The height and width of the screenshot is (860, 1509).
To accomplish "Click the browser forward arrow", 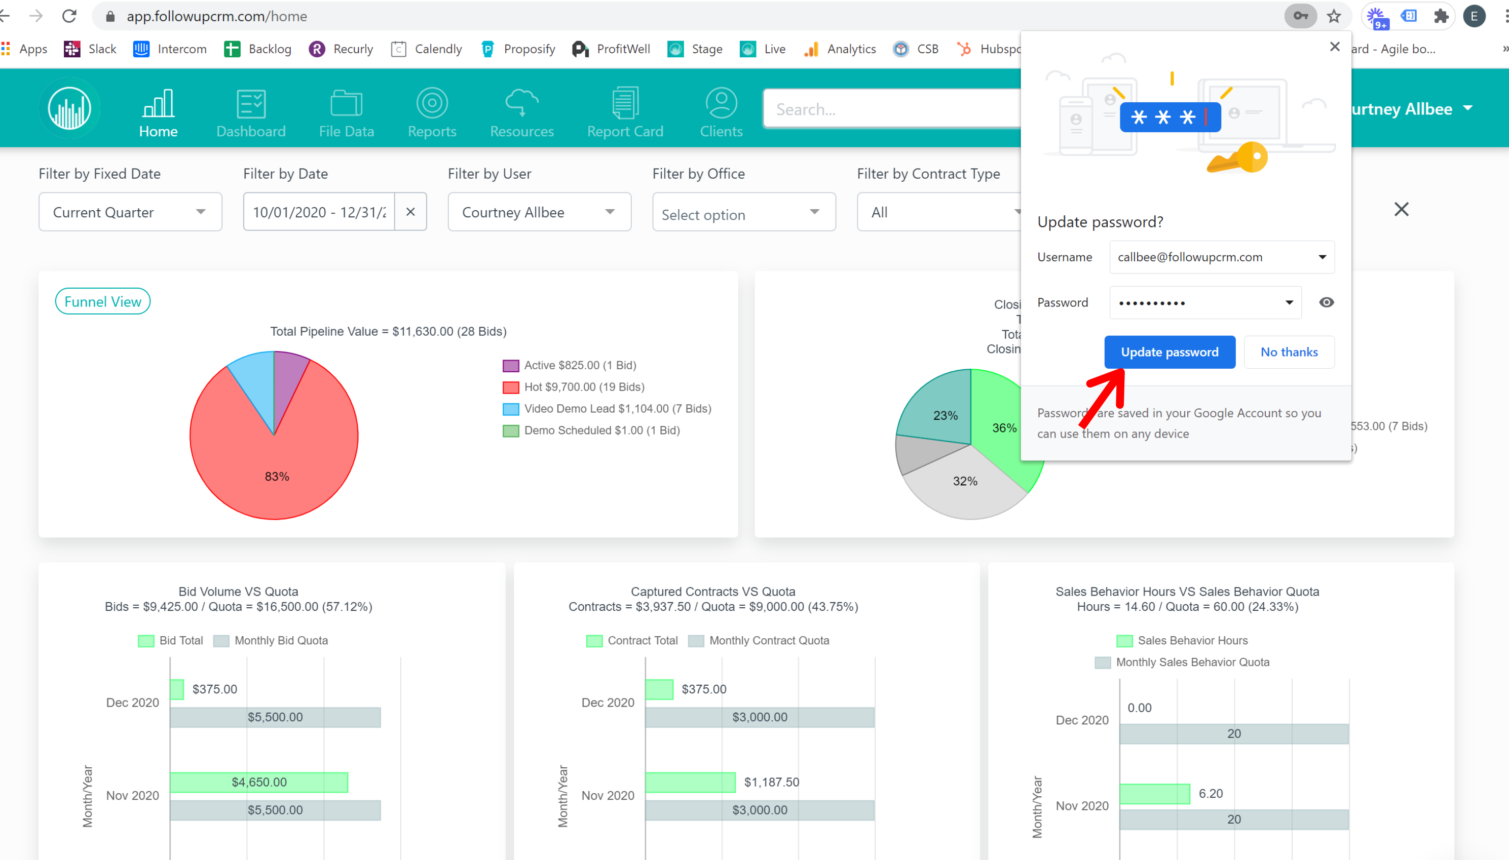I will tap(36, 16).
